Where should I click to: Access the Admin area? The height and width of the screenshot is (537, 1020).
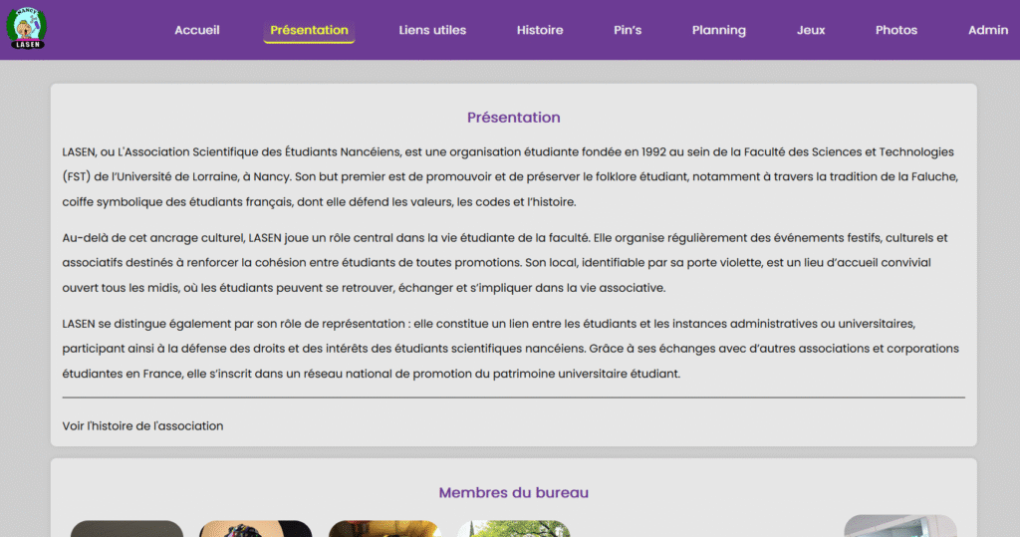click(988, 30)
